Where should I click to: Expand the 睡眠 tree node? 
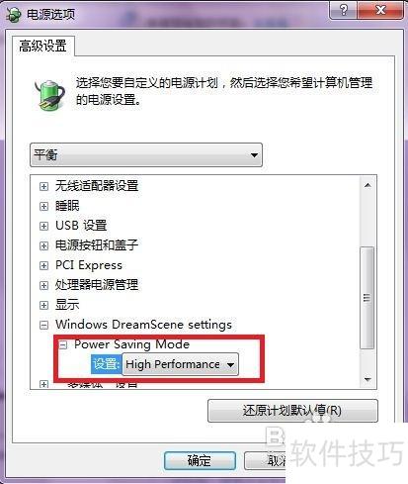pos(43,206)
